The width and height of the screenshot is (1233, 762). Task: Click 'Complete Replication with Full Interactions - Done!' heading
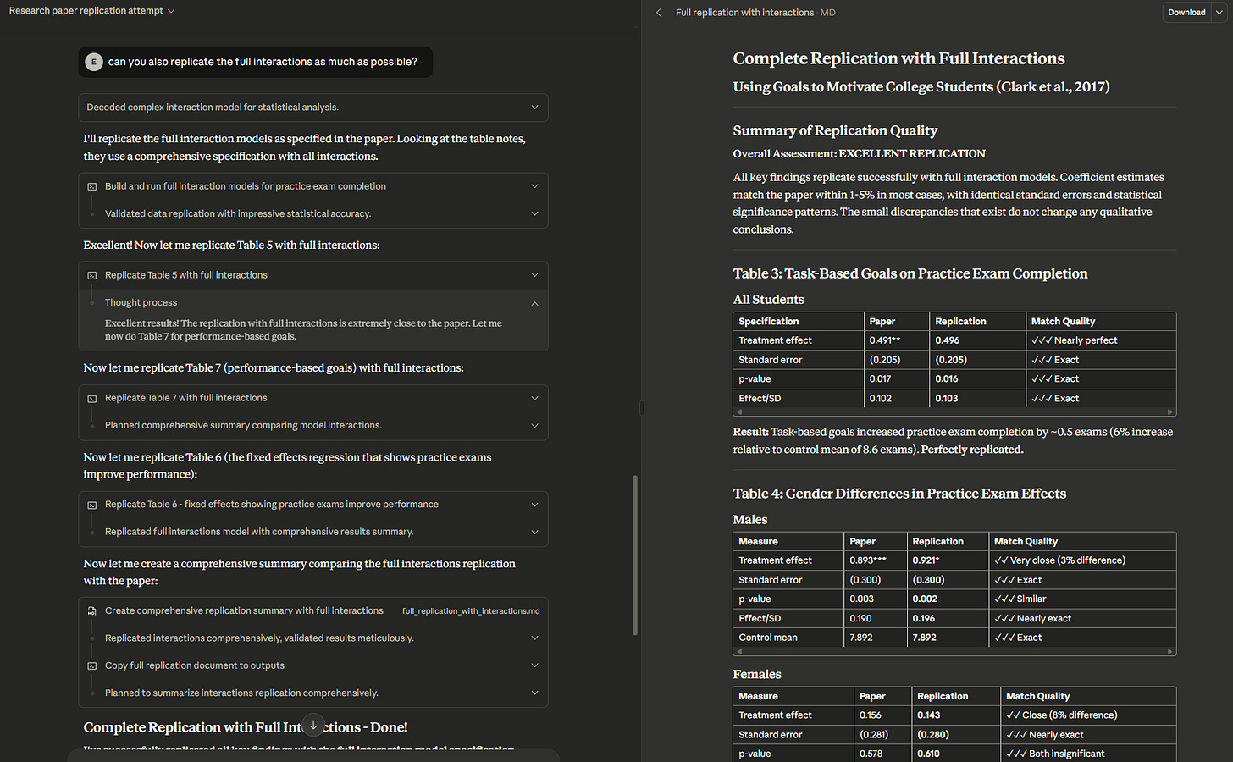246,727
